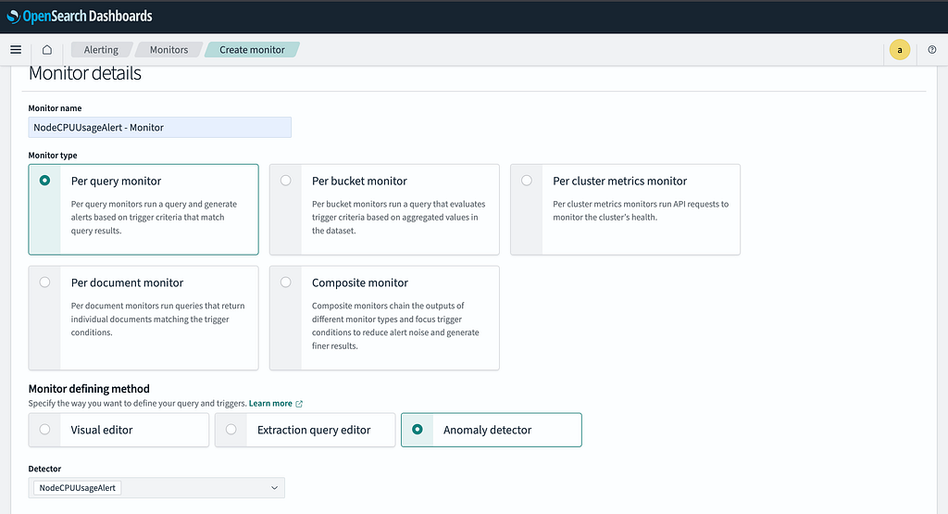Image resolution: width=948 pixels, height=514 pixels.
Task: Open the user avatar 'a' menu
Action: [x=899, y=50]
